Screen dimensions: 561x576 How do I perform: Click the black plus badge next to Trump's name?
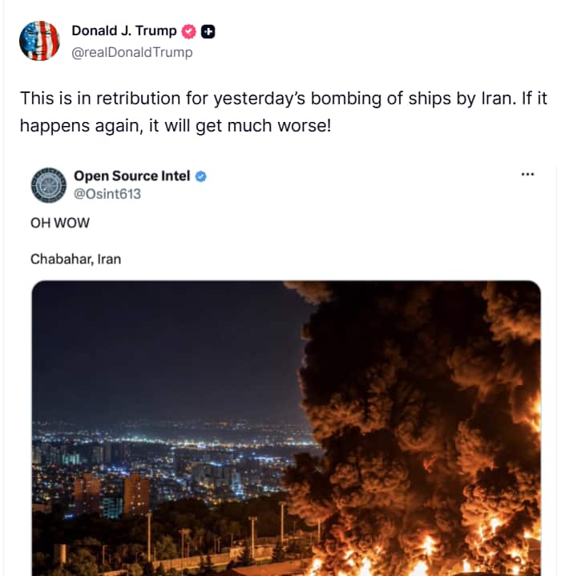(x=208, y=31)
